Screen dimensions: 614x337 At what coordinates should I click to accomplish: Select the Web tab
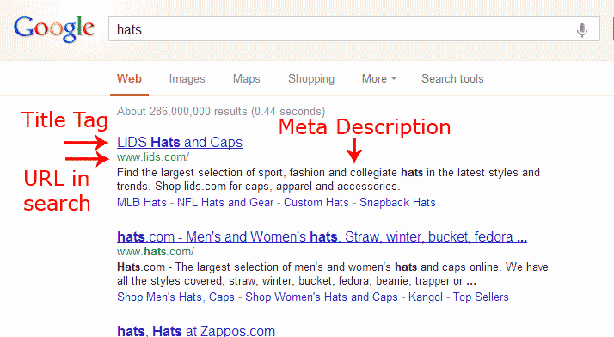tap(129, 79)
